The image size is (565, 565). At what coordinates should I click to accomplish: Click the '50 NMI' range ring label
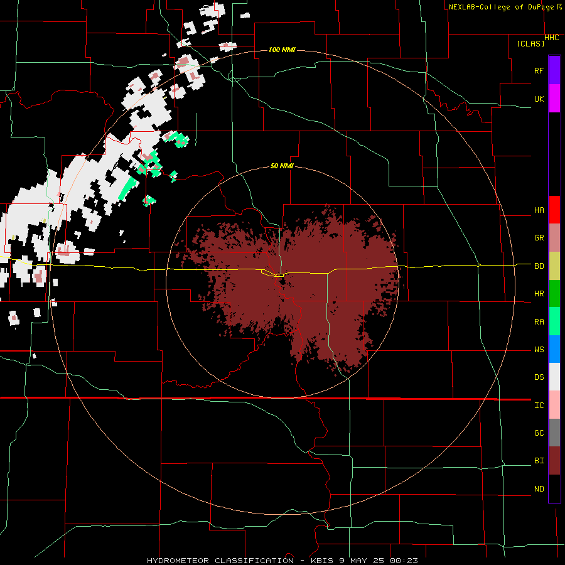[x=282, y=166]
